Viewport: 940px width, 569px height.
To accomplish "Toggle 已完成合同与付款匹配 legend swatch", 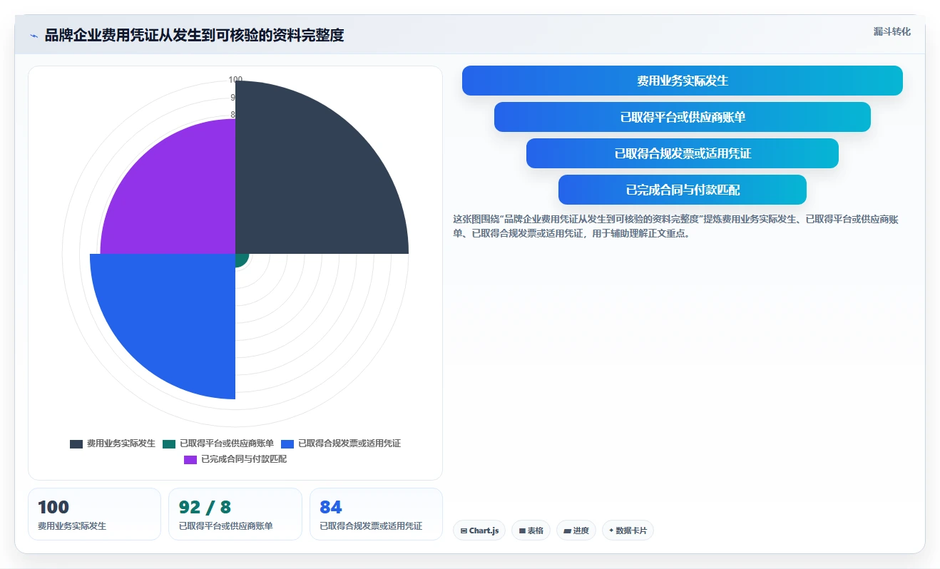I will point(190,459).
